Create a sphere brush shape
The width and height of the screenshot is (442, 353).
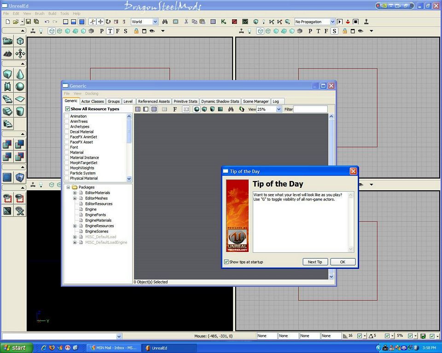pos(20,86)
